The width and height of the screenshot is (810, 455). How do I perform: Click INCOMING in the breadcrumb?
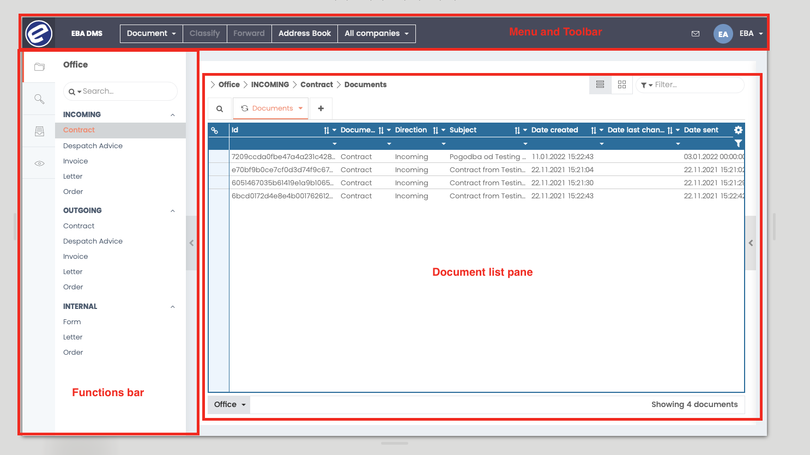tap(270, 84)
